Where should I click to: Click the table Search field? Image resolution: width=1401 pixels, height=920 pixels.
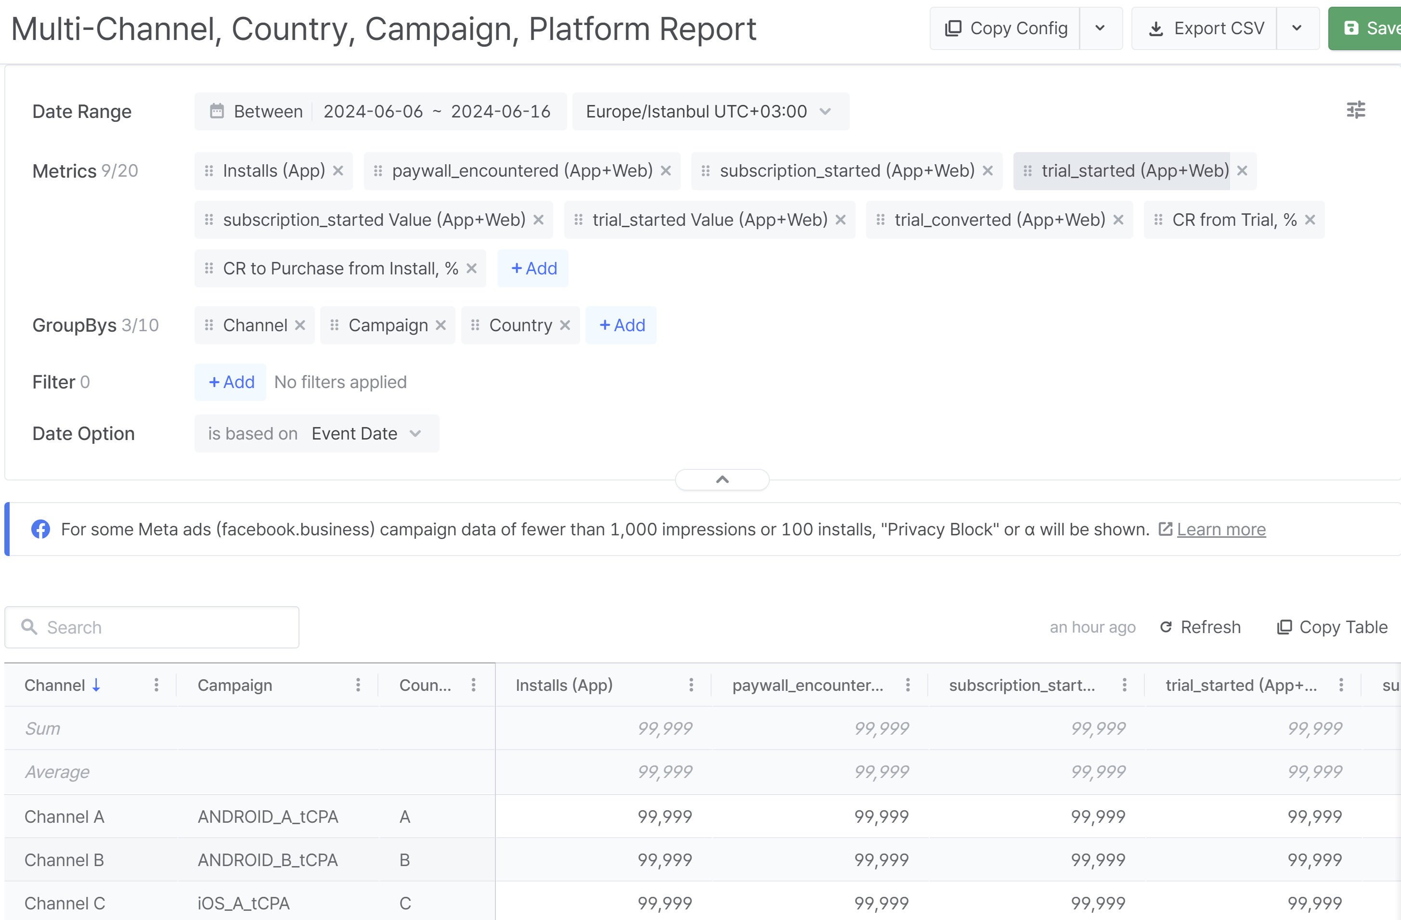tap(152, 627)
